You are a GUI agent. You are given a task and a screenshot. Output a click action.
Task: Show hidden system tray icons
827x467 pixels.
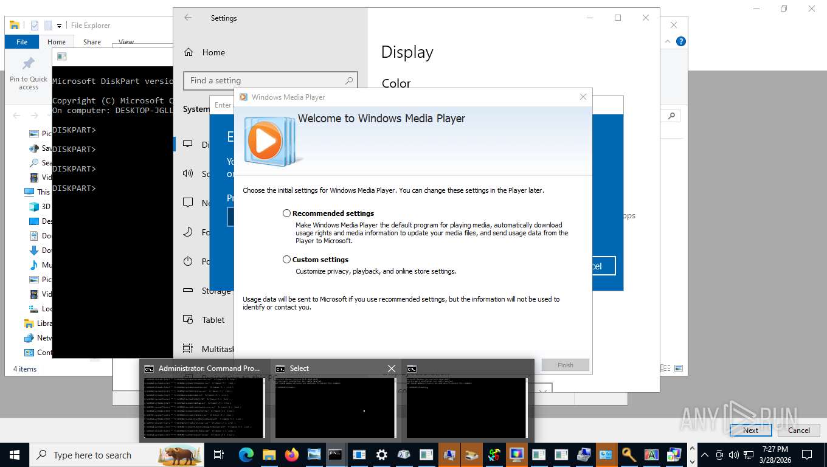pos(705,455)
